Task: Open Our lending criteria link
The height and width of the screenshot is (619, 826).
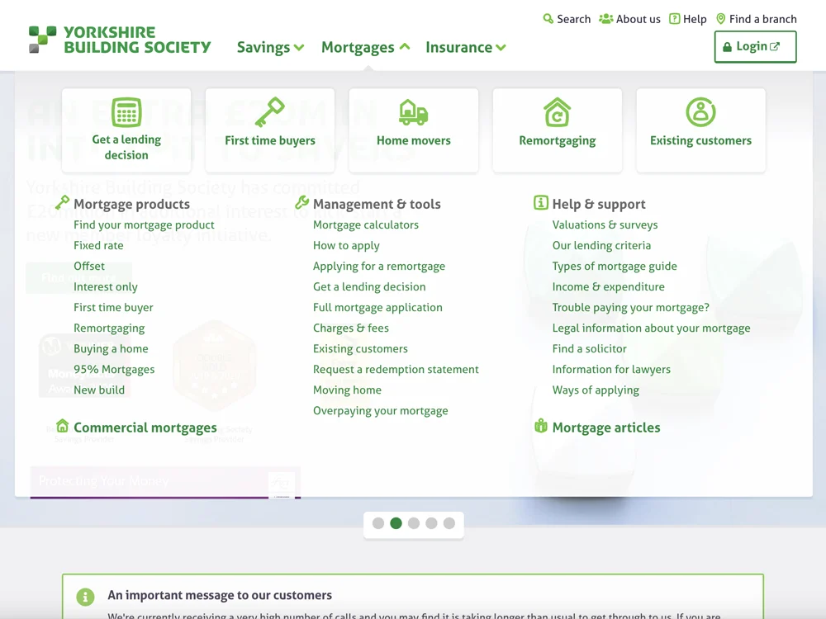Action: point(601,245)
